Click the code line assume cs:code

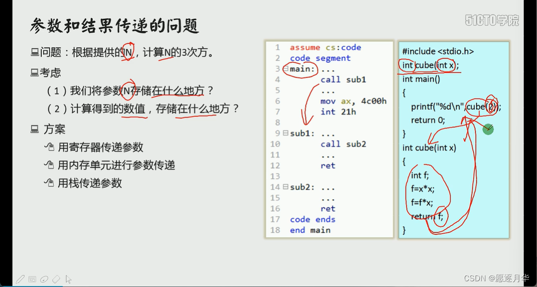point(325,47)
